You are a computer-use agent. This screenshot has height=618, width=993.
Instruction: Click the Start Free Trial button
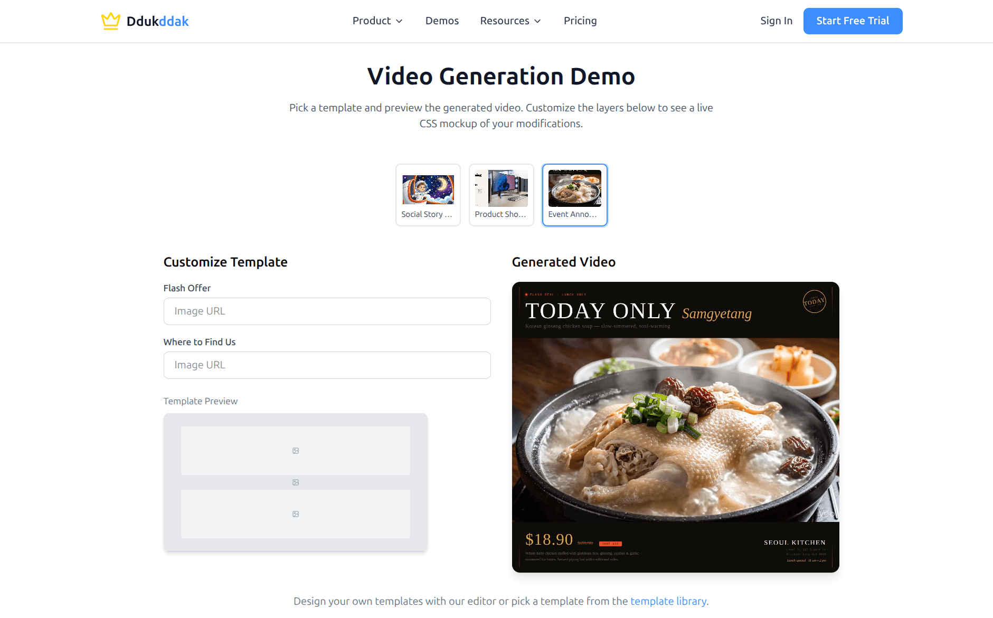[x=853, y=21]
